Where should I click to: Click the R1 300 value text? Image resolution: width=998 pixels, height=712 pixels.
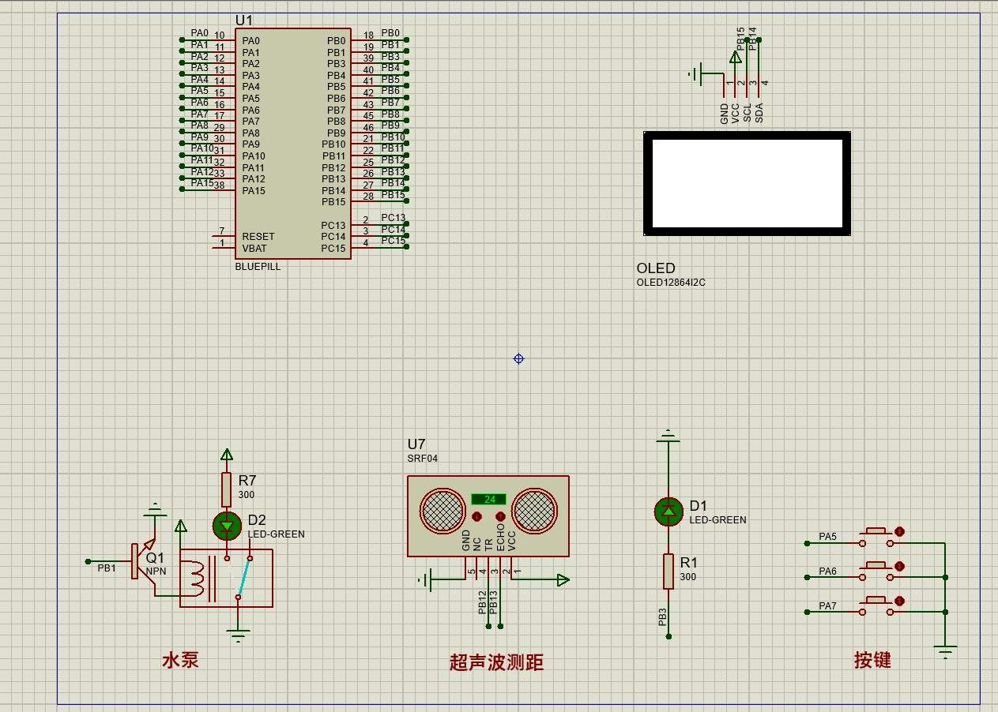click(688, 577)
